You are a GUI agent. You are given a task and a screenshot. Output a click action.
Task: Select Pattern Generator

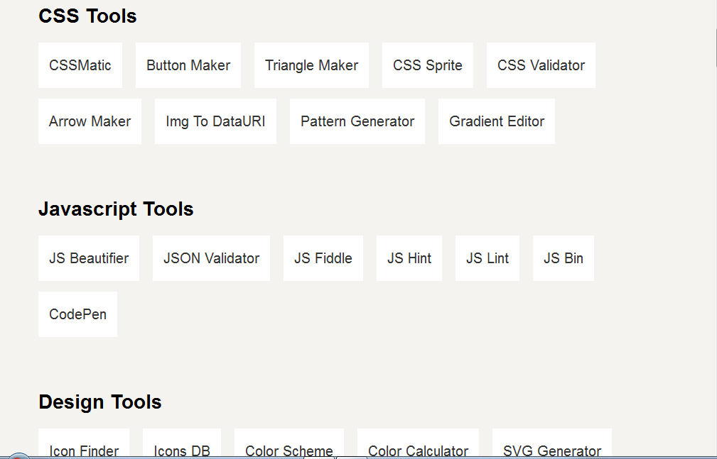[x=357, y=121]
